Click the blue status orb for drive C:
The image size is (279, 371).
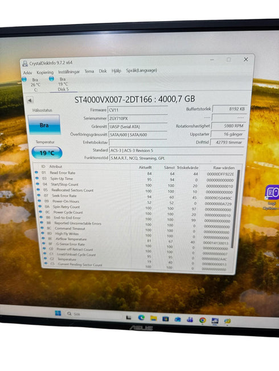(x=24, y=80)
